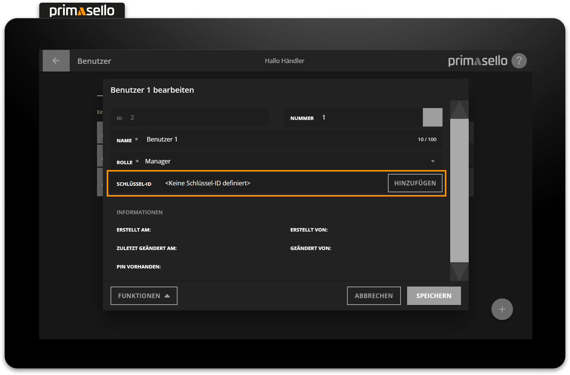Viewport: 570px width, 375px height.
Task: Click the scroll-down arrow in the dialog
Action: coord(459,272)
